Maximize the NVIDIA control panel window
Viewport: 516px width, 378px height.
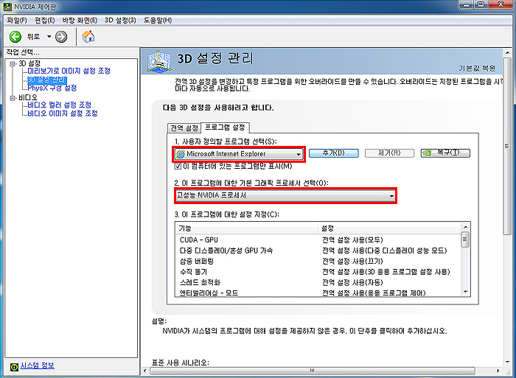point(481,4)
